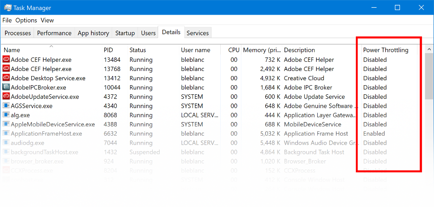Image resolution: width=434 pixels, height=207 pixels.
Task: Click the AdobeUpdateService.exe red icon
Action: coord(6,97)
